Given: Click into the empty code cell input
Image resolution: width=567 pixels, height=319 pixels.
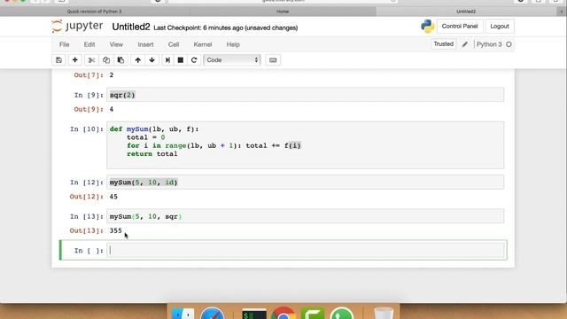Looking at the screenshot, I should click(305, 250).
